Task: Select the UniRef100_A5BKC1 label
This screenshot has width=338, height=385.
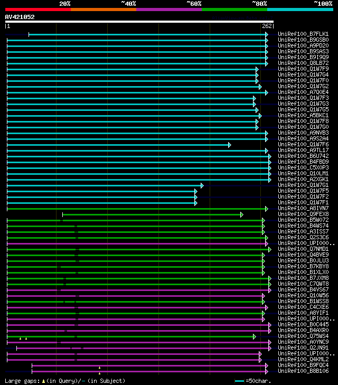Action: 303,116
